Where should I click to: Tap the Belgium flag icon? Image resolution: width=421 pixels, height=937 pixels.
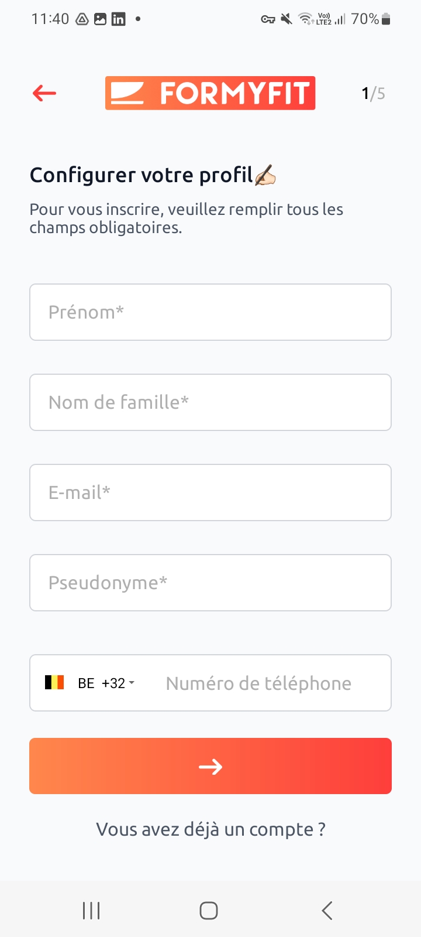click(54, 683)
